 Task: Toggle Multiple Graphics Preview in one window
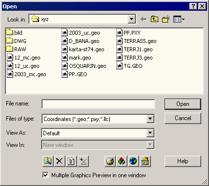coord(45,175)
